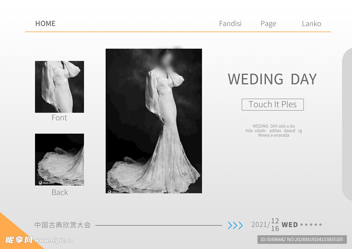
Task: View the large wedding dress photo
Action: 154,121
